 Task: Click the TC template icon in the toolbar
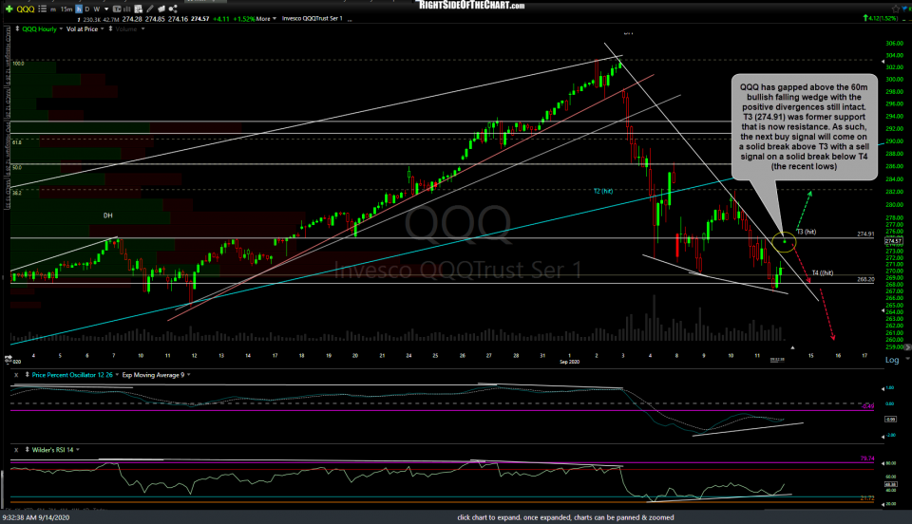click(x=117, y=9)
